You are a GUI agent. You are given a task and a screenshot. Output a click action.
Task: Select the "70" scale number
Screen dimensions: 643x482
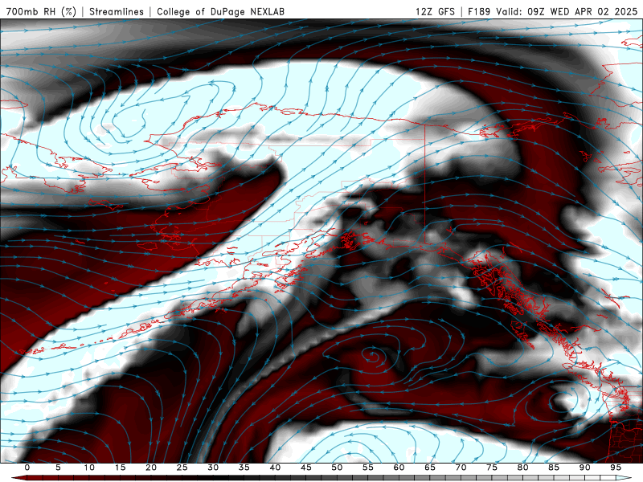tap(461, 468)
